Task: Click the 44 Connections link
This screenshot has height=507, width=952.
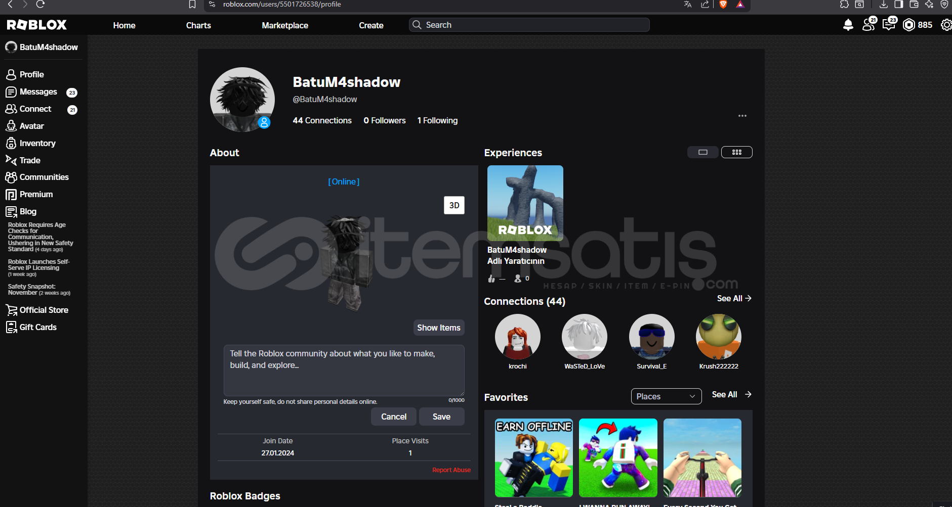Action: [322, 120]
